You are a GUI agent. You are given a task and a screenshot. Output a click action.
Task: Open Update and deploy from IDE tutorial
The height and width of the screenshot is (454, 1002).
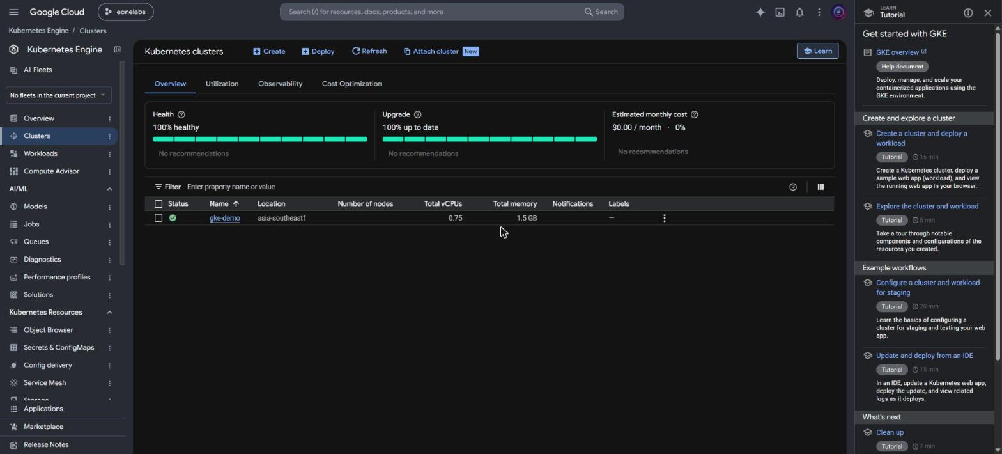click(925, 356)
